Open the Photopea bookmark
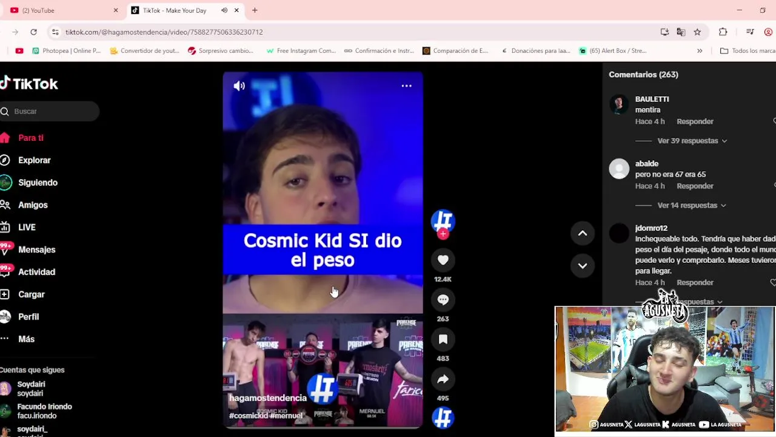This screenshot has height=437, width=776. pos(67,51)
